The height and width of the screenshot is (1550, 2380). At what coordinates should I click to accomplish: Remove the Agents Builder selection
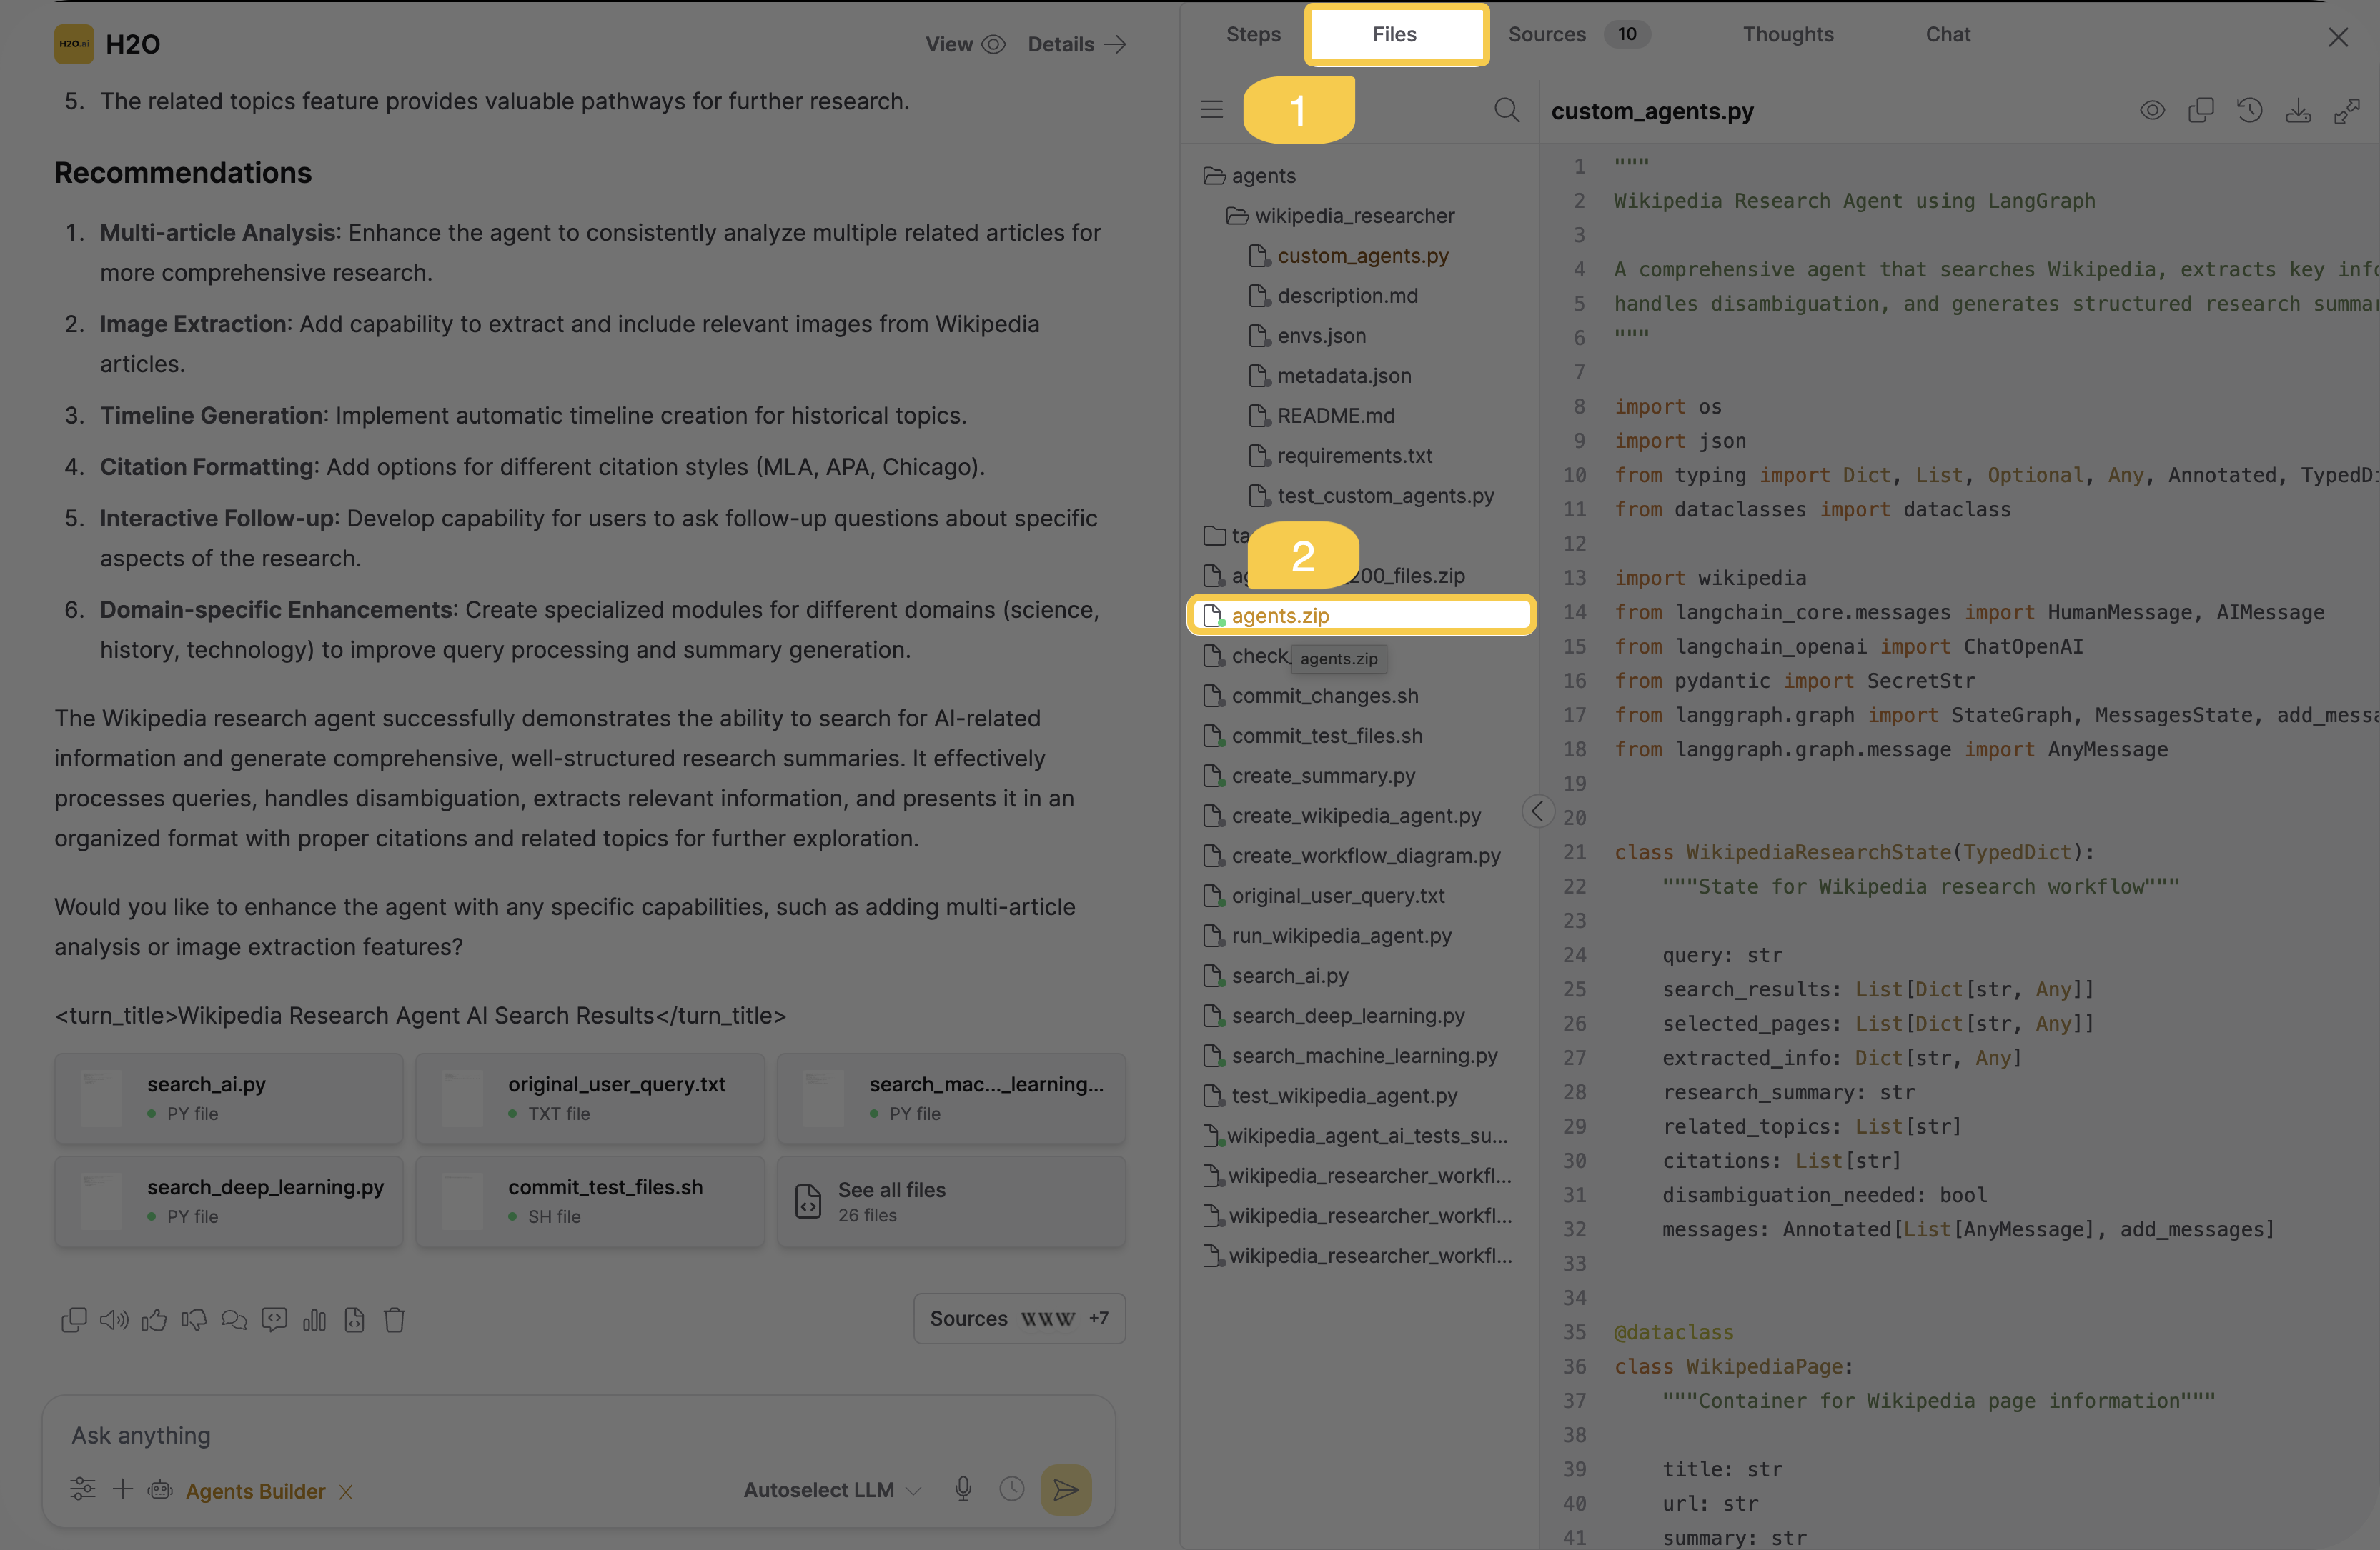pyautogui.click(x=346, y=1492)
